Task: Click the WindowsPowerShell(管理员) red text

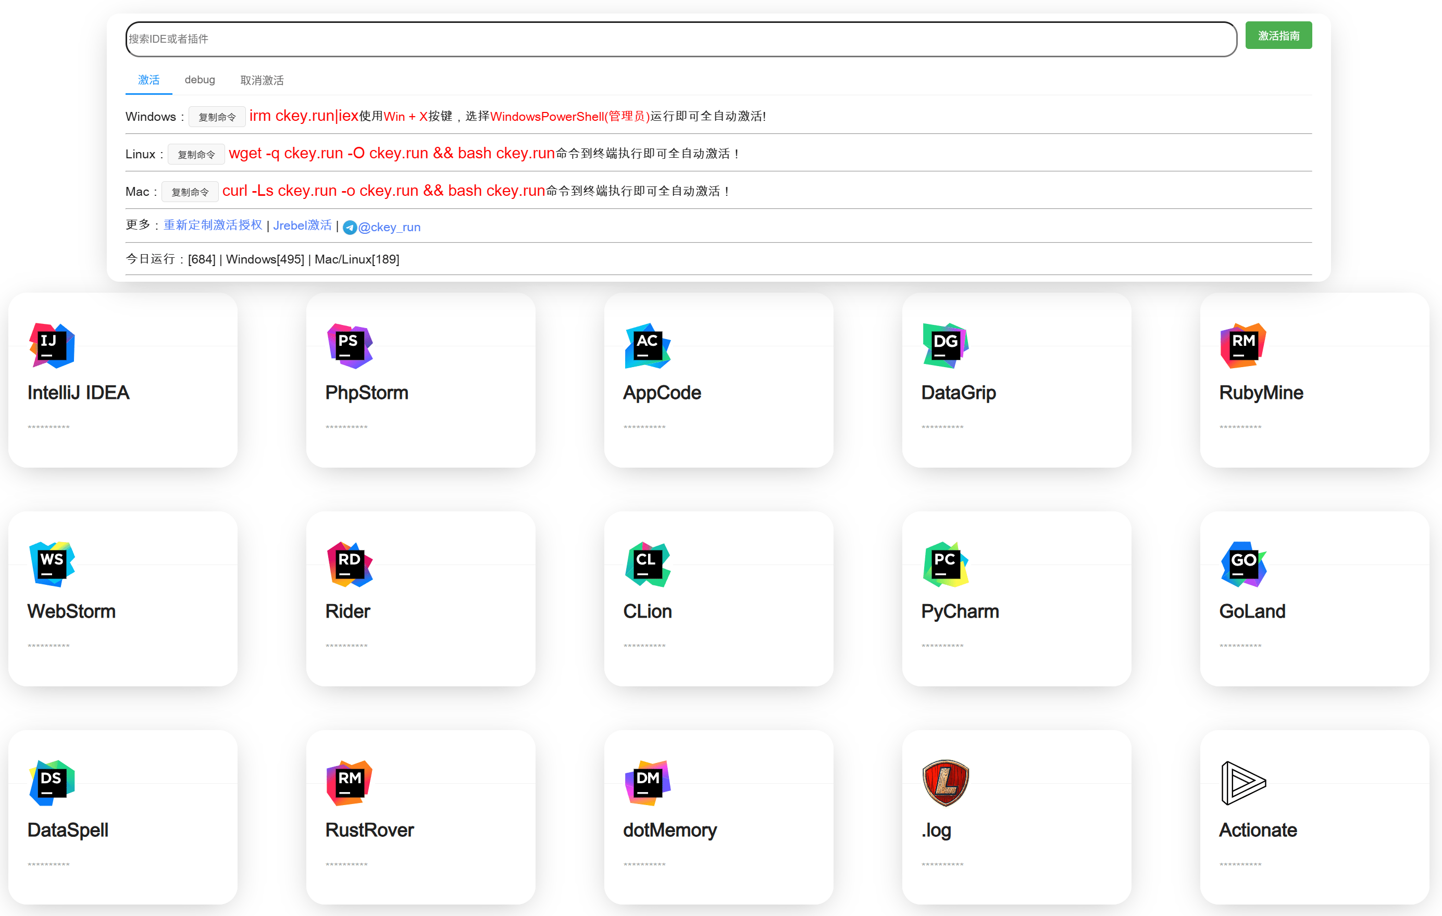Action: point(570,116)
